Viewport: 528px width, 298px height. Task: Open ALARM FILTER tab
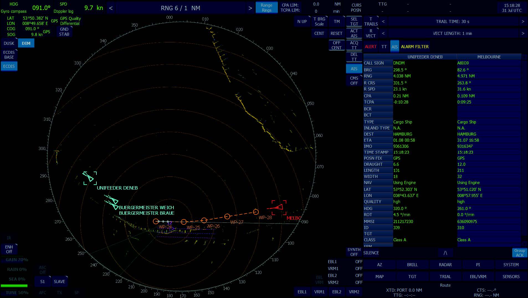pos(415,46)
